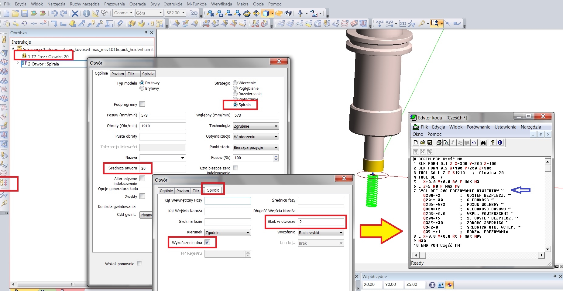Click the 2D view icon beside 582.00
This screenshot has width=563, height=291.
pyautogui.click(x=194, y=13)
